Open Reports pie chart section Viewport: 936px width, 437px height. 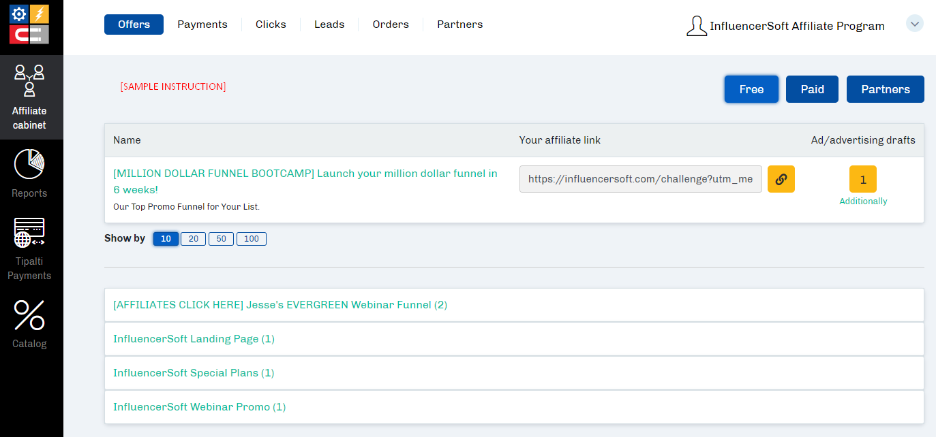pyautogui.click(x=29, y=174)
